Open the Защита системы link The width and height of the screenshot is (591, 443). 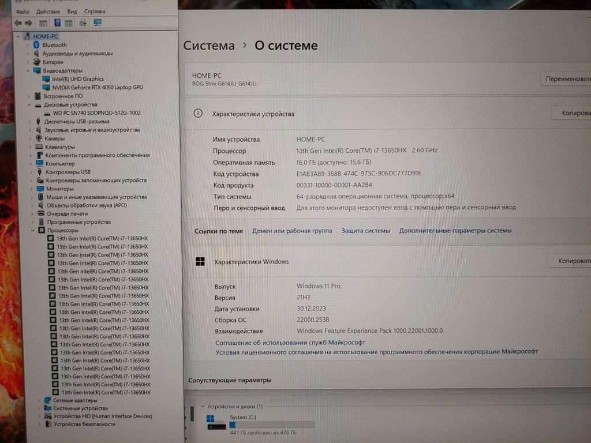click(x=365, y=231)
